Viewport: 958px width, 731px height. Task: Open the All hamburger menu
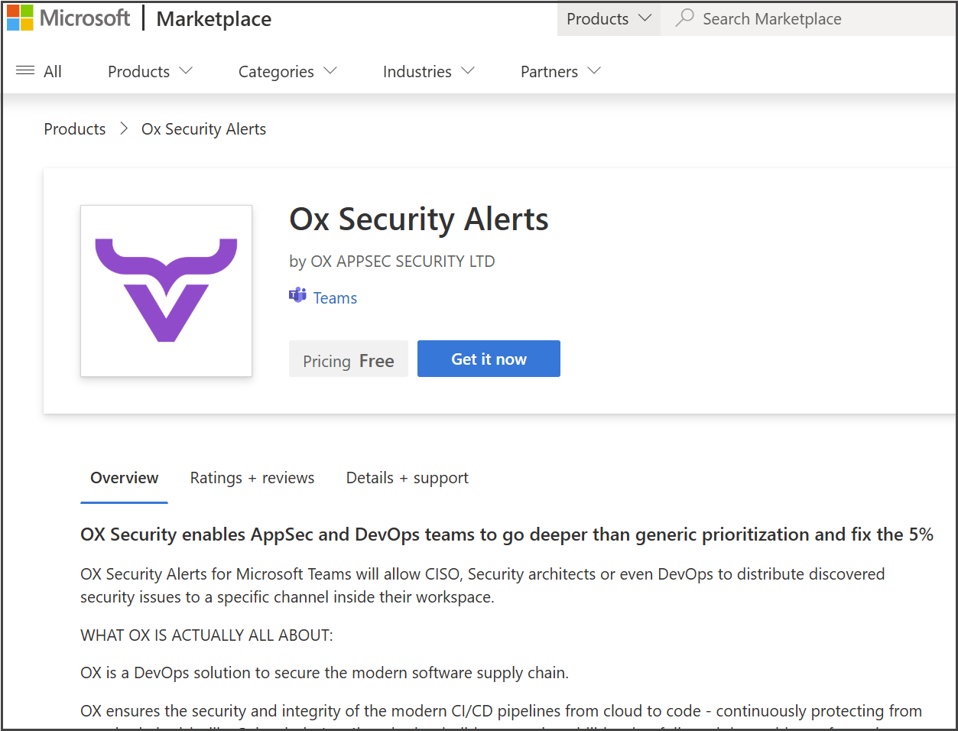[38, 71]
